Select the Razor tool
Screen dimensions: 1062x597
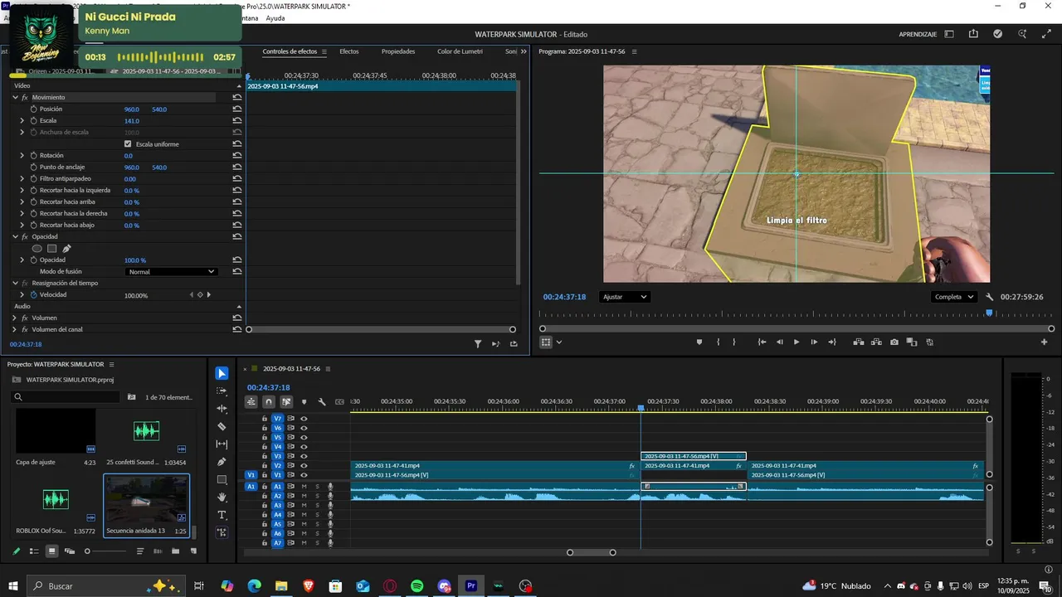222,426
